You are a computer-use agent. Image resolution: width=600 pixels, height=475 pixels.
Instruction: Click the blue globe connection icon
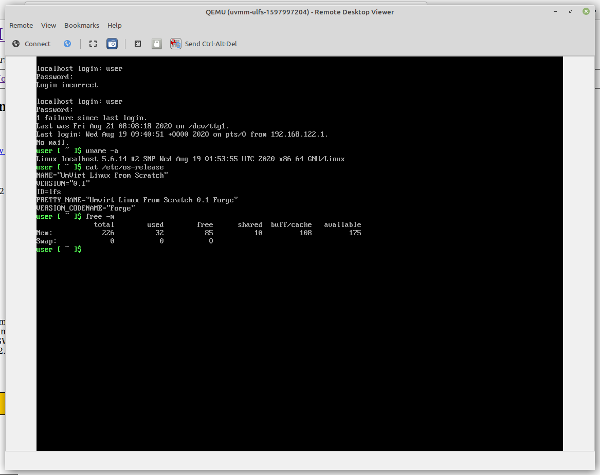point(67,44)
